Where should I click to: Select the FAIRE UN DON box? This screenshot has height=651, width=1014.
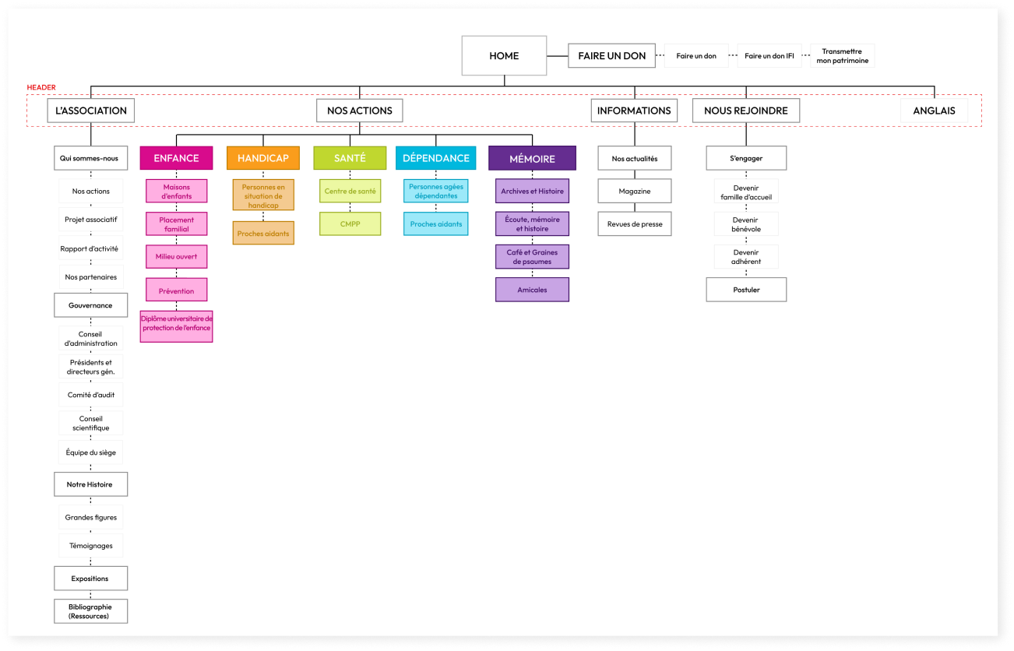[x=611, y=56]
